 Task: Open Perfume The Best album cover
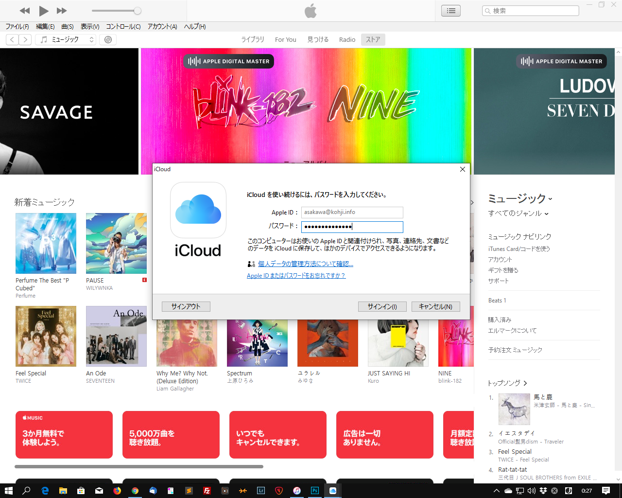click(46, 243)
